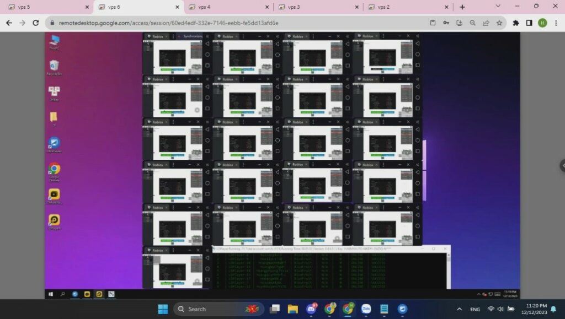Open saved passwords via the key icon
The width and height of the screenshot is (565, 319).
pyautogui.click(x=446, y=23)
